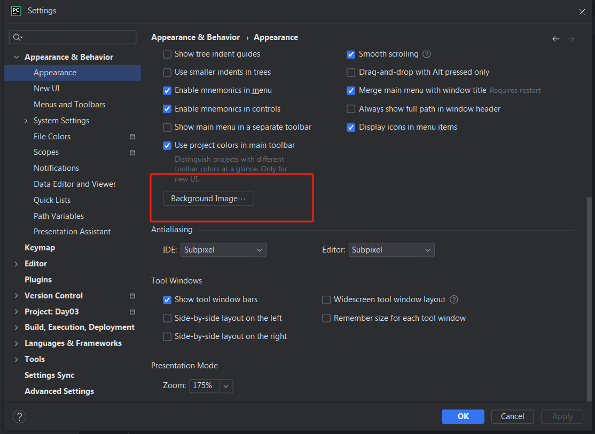Select Settings Sync page

(49, 375)
